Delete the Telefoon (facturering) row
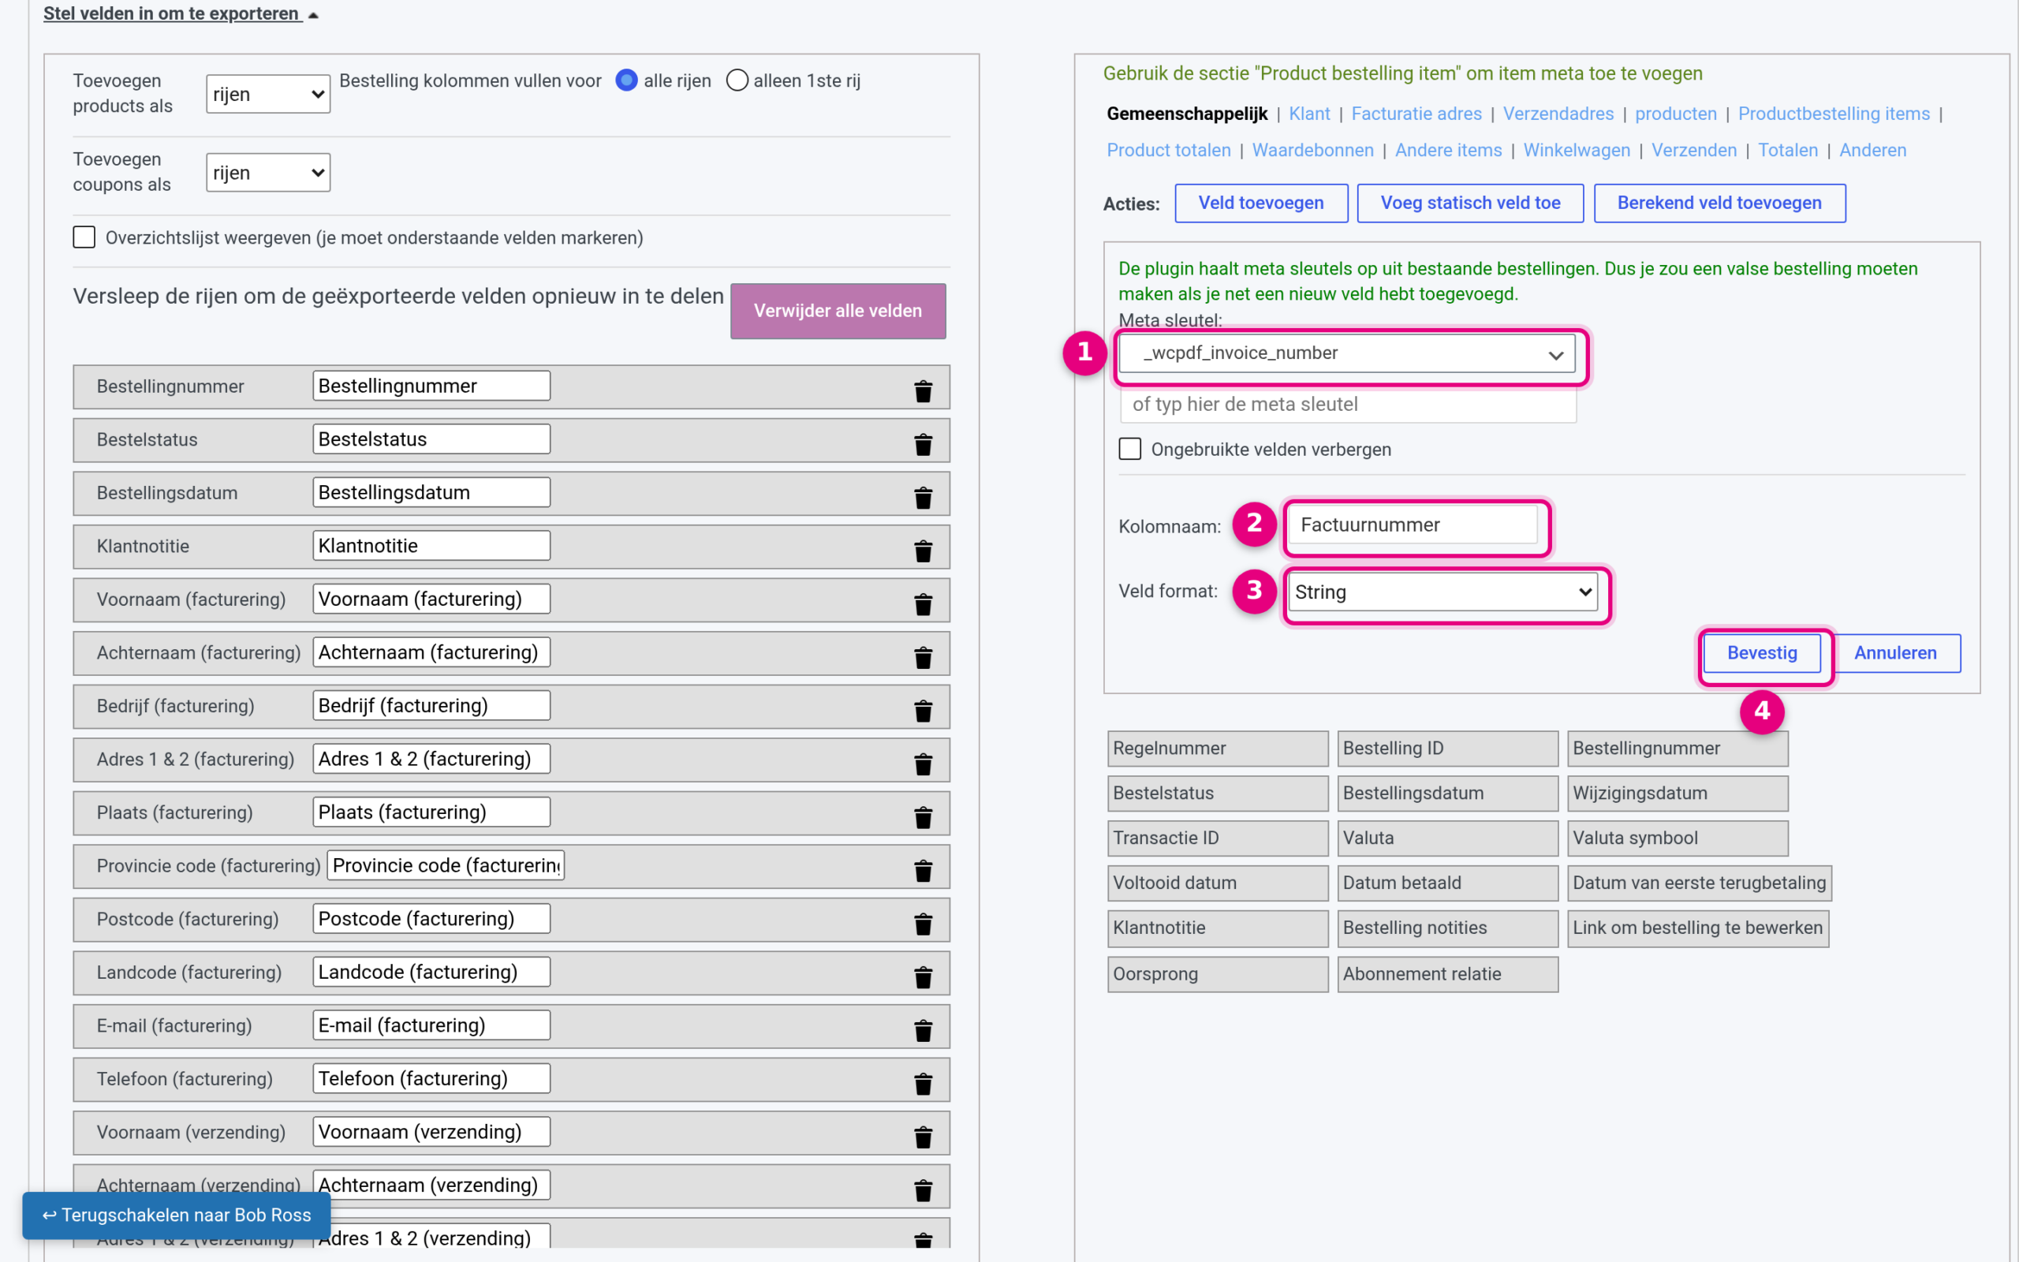 pos(923,1085)
